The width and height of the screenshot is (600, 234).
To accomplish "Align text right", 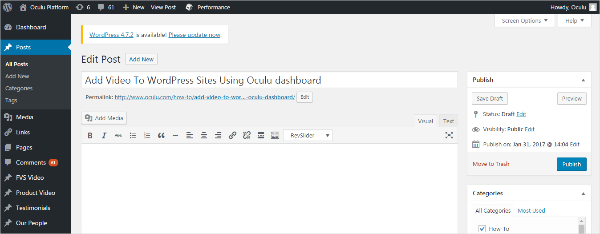I will tap(218, 136).
